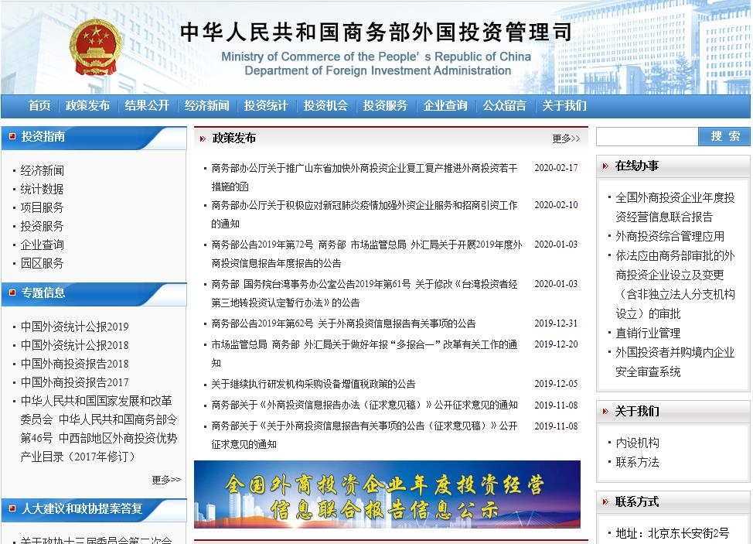Screen dimensions: 753x544
Task: Open 中国外商投资报告2017 link
Action: (74, 382)
